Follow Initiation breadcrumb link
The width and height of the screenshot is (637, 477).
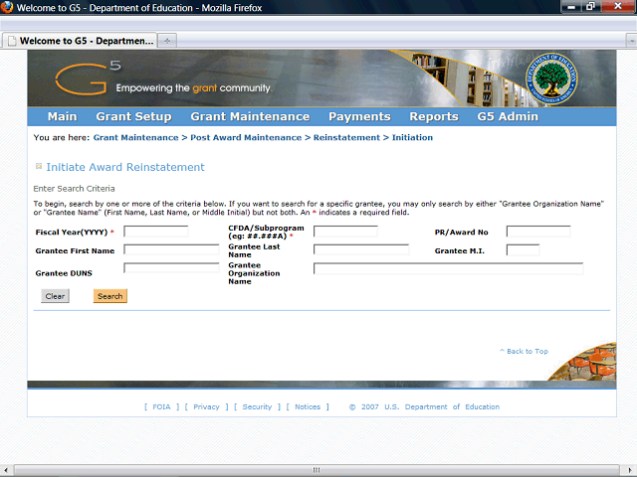coord(412,137)
